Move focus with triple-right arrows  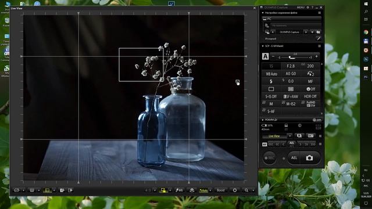(313, 145)
